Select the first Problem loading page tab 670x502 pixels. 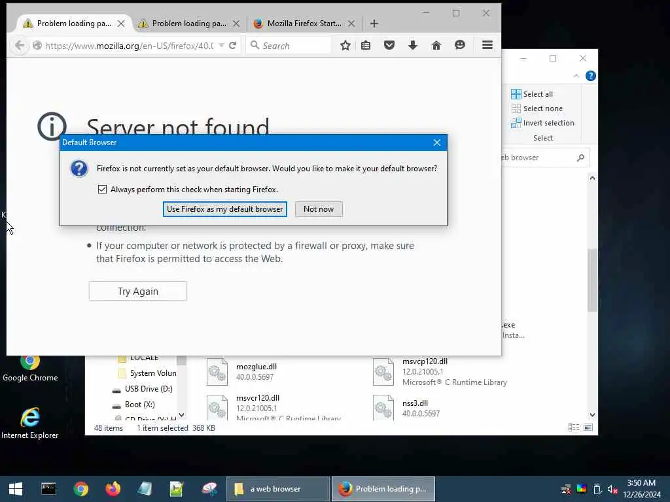(73, 24)
